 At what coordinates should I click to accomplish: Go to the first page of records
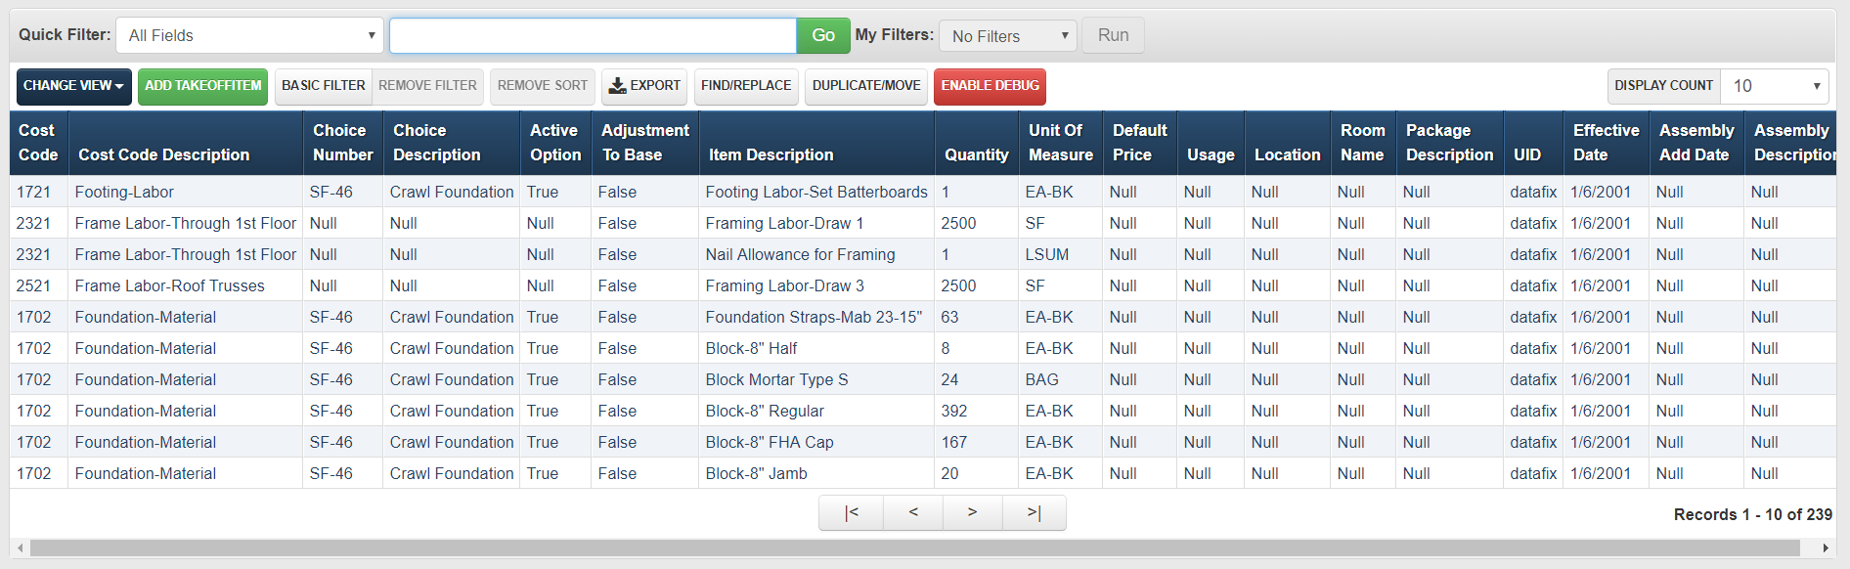pos(852,512)
